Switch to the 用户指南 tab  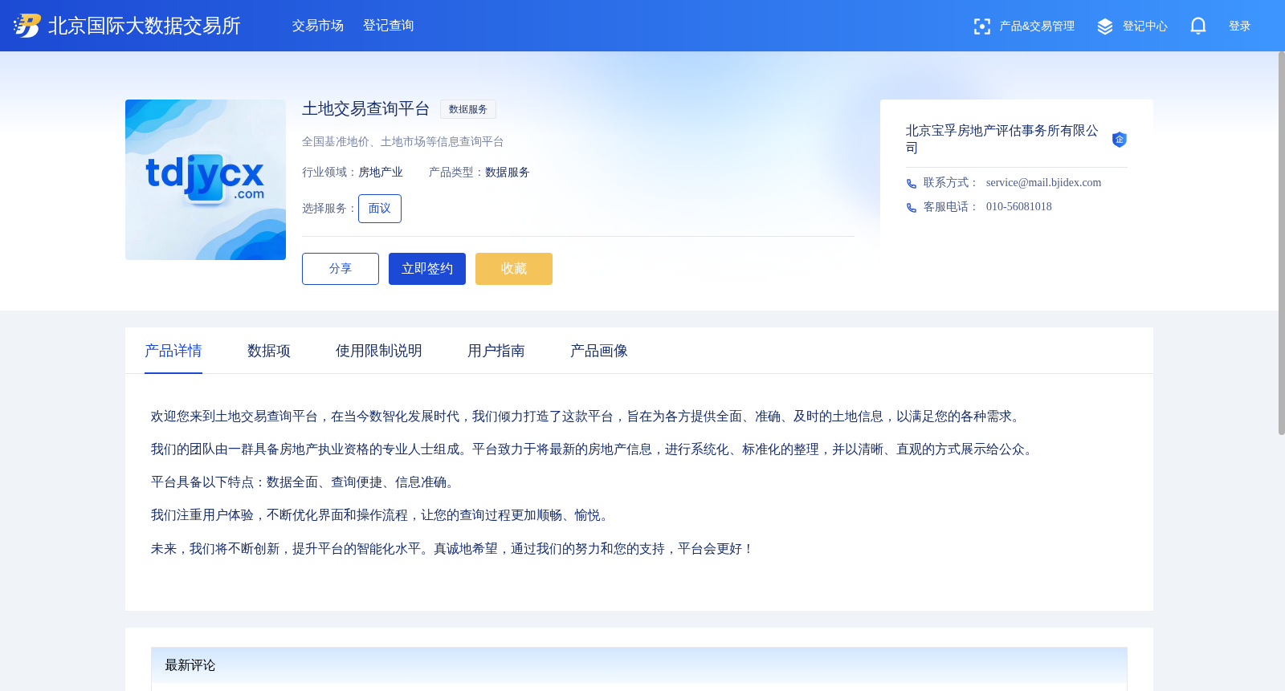click(x=496, y=351)
